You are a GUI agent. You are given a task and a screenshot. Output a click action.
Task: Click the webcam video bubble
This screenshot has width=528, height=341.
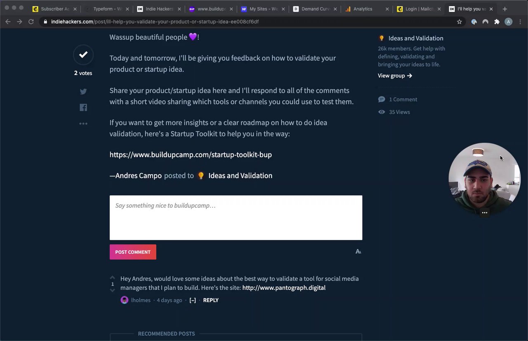[x=485, y=179]
